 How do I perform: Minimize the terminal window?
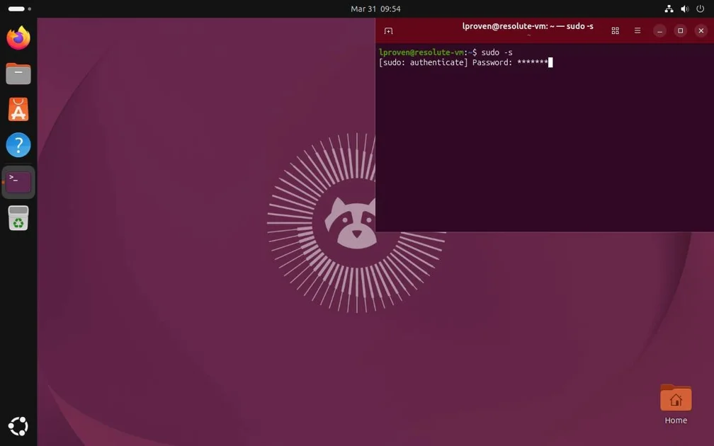(659, 31)
